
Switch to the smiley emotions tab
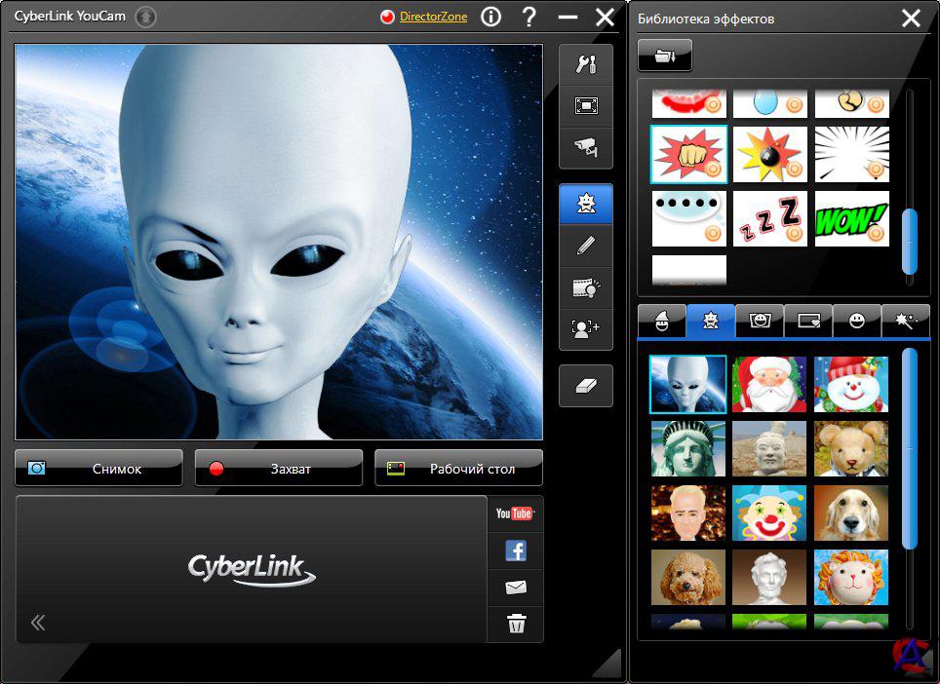(857, 321)
